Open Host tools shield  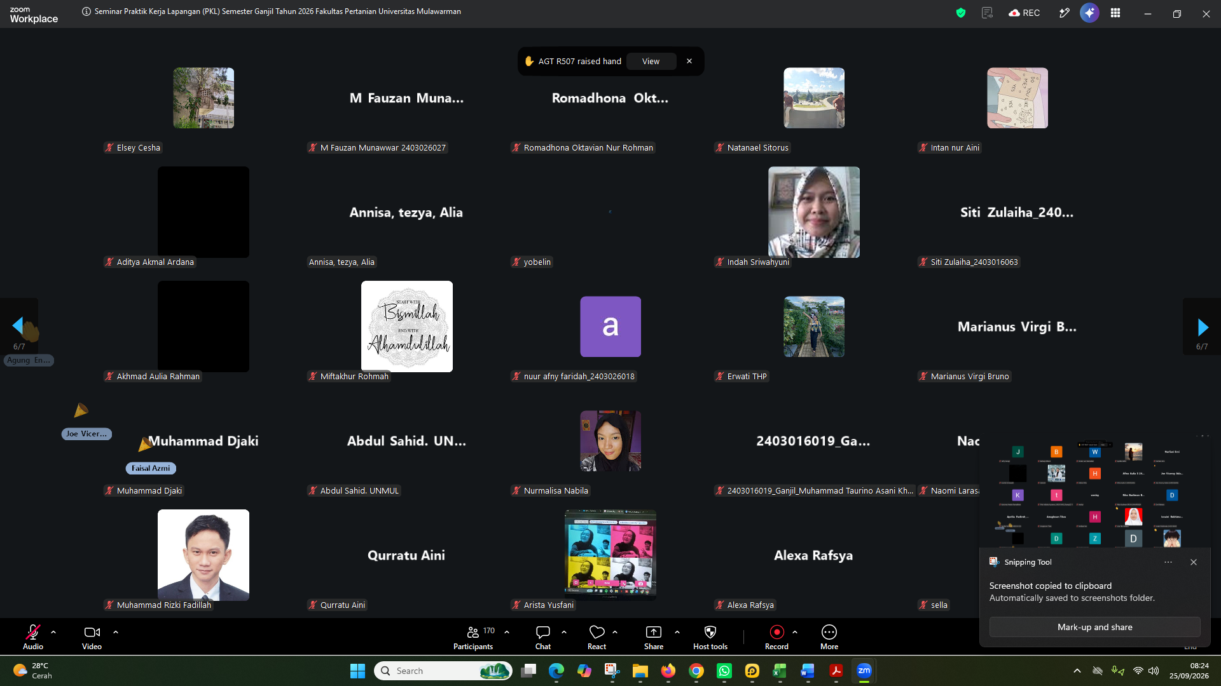point(710,637)
